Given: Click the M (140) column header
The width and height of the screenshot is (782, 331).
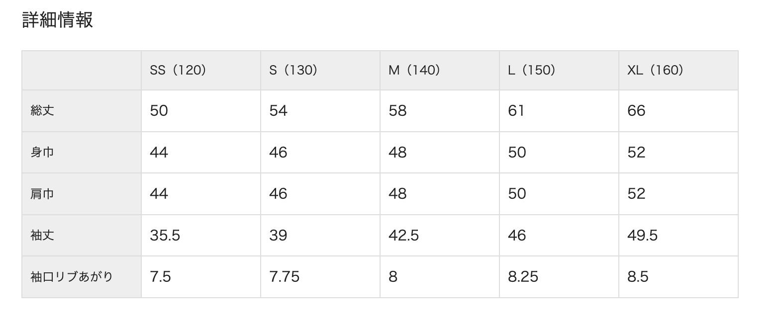Looking at the screenshot, I should pyautogui.click(x=414, y=70).
